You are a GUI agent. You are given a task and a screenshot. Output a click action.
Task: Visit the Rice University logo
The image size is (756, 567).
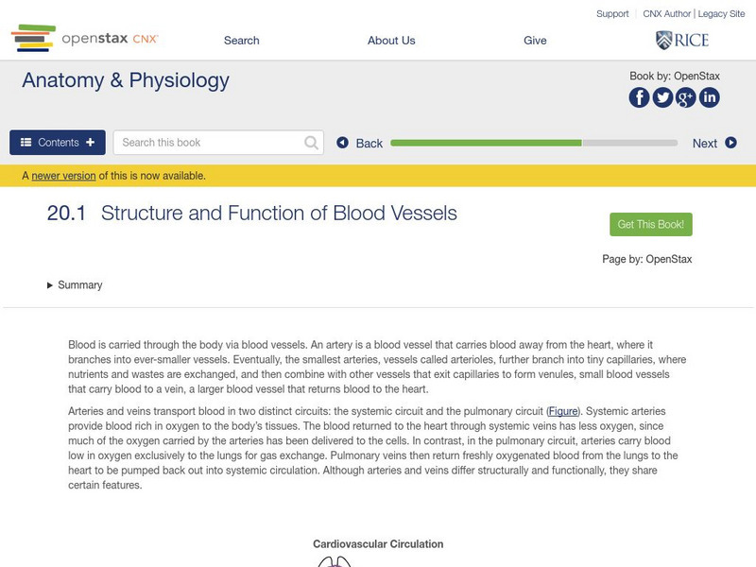click(x=681, y=40)
